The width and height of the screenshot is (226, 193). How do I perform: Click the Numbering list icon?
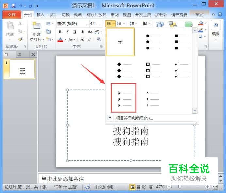[x=119, y=24]
